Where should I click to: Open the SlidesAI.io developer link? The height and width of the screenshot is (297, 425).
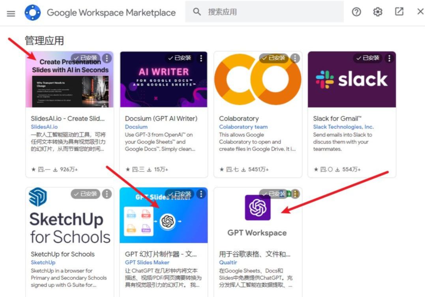tap(44, 127)
